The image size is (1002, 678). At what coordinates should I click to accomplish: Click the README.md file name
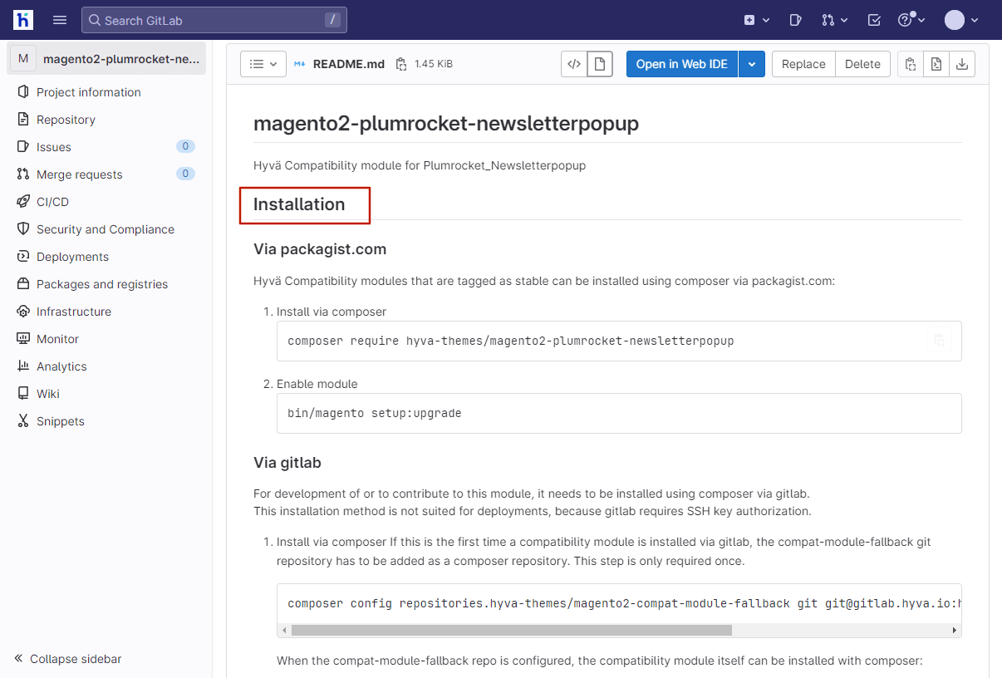(x=349, y=64)
